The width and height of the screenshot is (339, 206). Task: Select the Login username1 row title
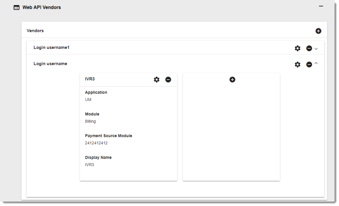(51, 47)
